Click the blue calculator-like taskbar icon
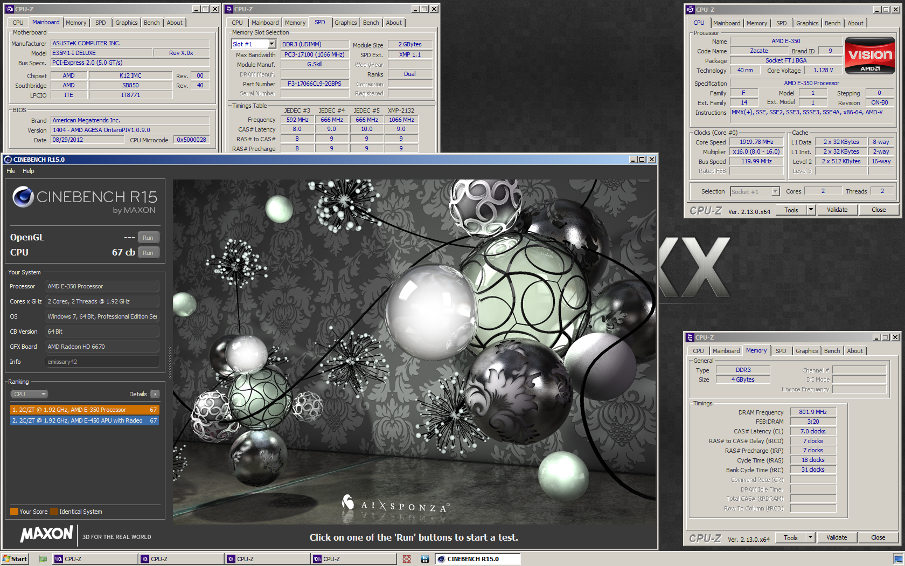Viewport: 905px width, 566px height. [x=424, y=559]
